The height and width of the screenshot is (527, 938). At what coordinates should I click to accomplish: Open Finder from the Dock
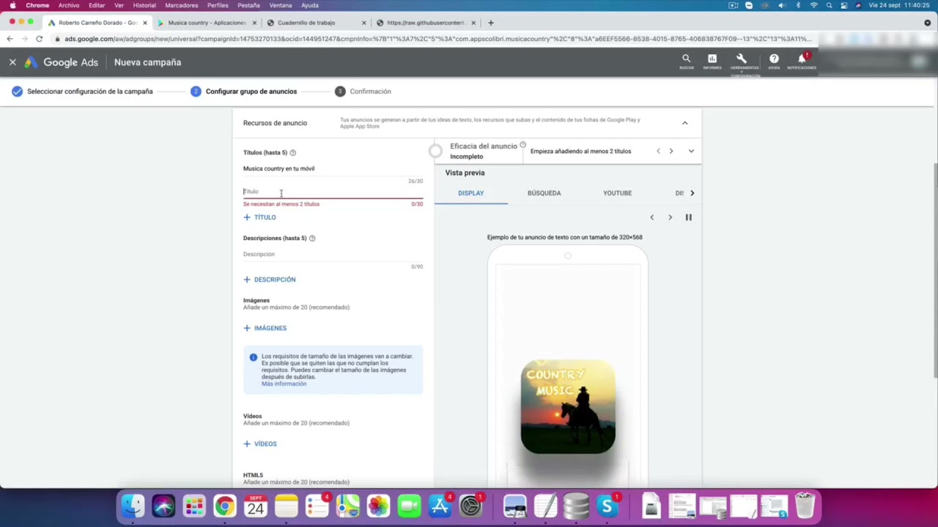(x=133, y=506)
